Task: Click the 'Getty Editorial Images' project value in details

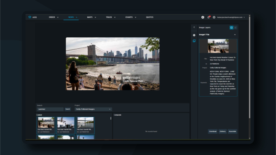Action: pyautogui.click(x=218, y=68)
